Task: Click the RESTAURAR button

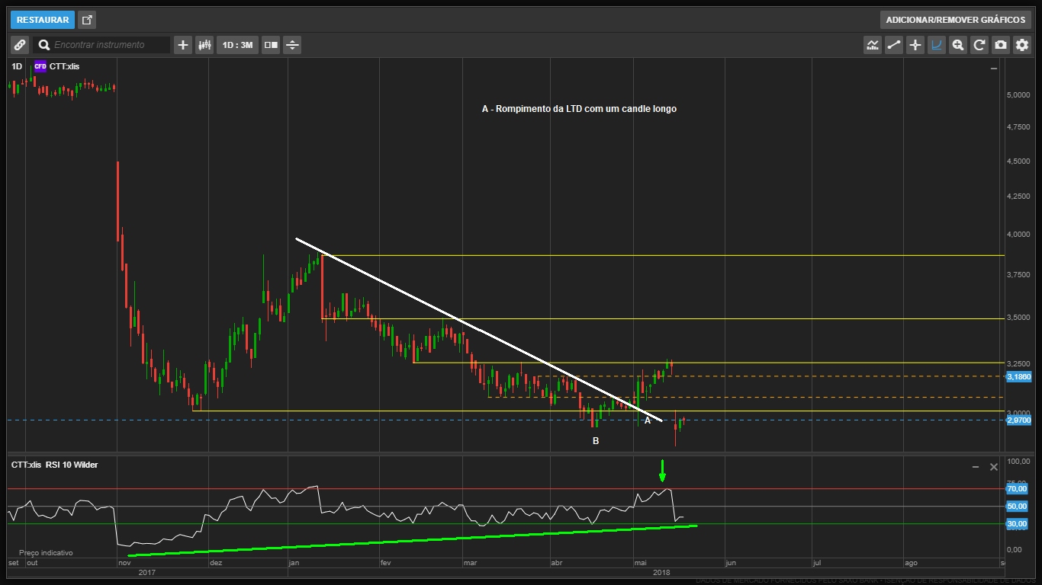Action: click(x=43, y=20)
